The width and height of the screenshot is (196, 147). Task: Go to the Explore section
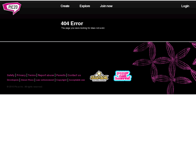click(x=85, y=6)
